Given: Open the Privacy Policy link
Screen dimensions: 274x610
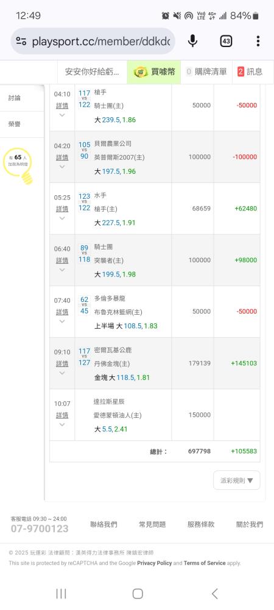Looking at the screenshot, I should pyautogui.click(x=155, y=563).
